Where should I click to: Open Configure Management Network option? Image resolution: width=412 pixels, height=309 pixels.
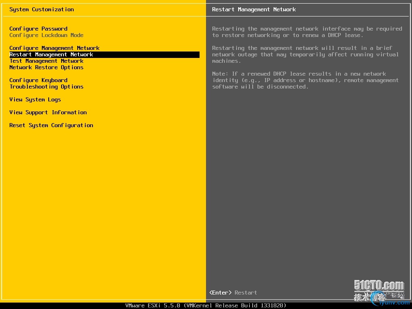pos(54,48)
